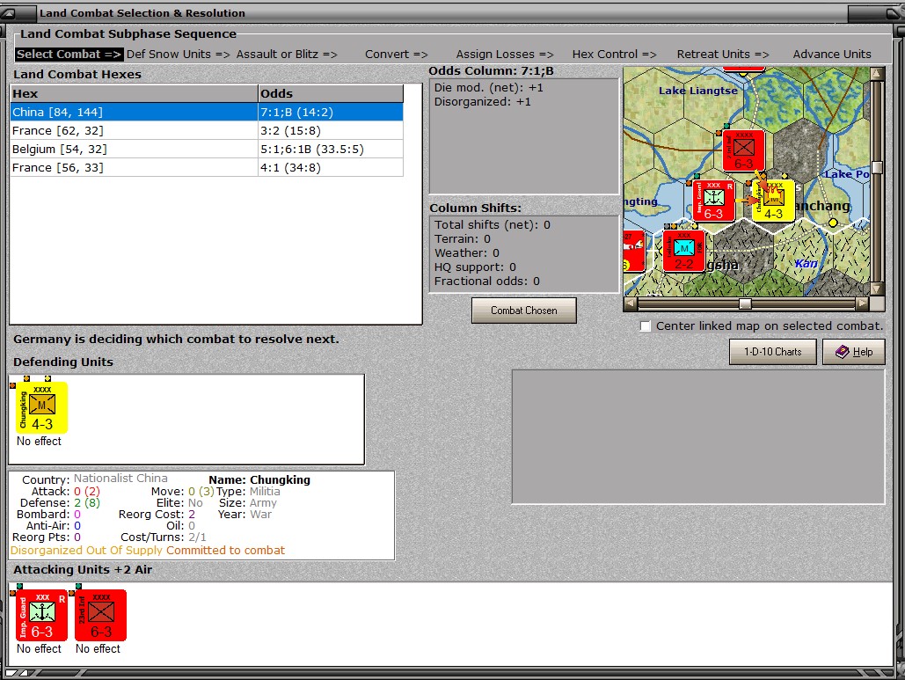The image size is (905, 680).
Task: Click the red 6-3 infantry counter near Lake Liangtse
Action: click(x=744, y=150)
